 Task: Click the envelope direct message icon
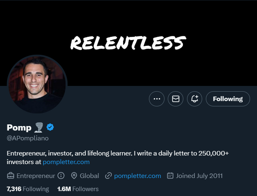176,99
